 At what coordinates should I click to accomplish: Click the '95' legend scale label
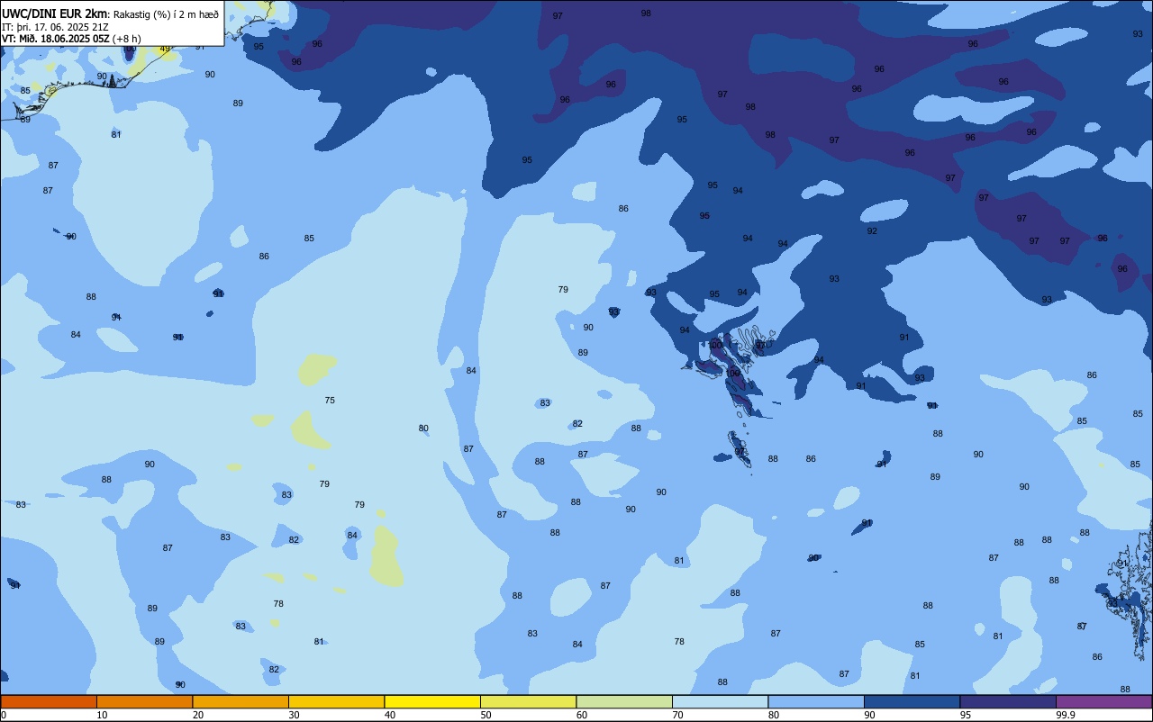click(966, 715)
